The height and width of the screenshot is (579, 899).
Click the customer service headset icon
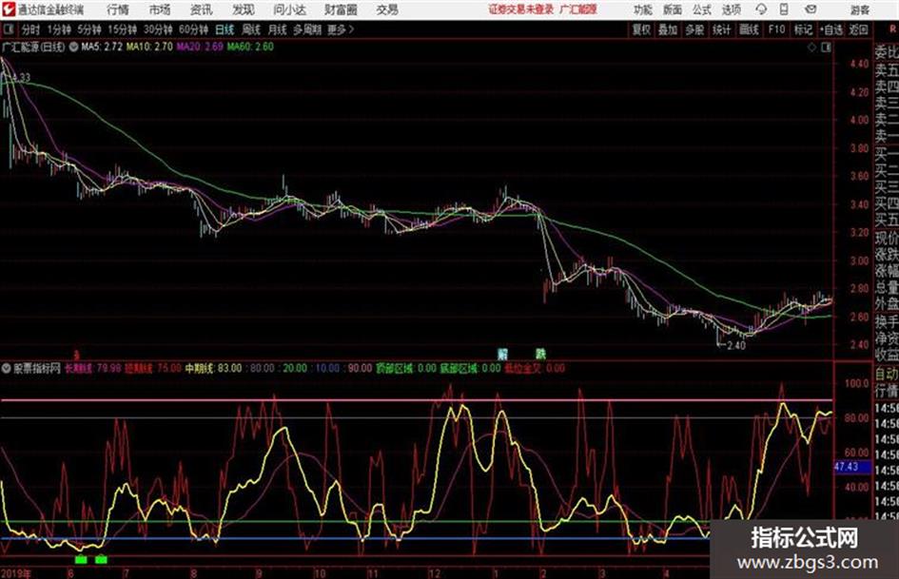coord(761,10)
